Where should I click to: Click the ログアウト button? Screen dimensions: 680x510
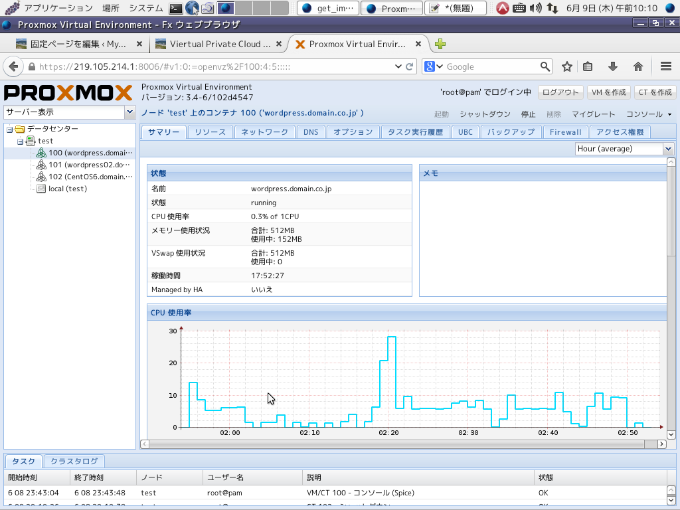point(559,92)
